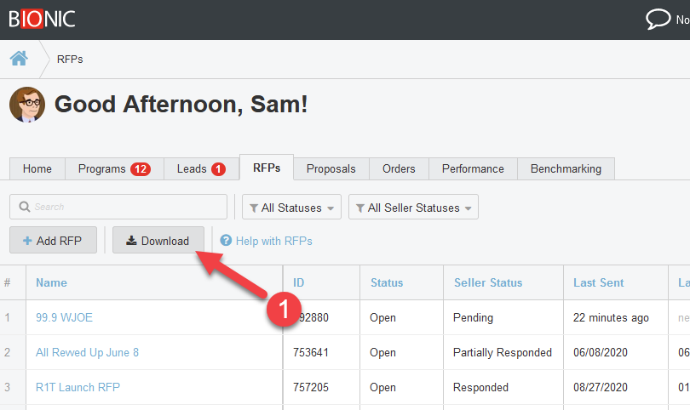690x410 pixels.
Task: Sort by the Last Sent column header
Action: point(600,282)
